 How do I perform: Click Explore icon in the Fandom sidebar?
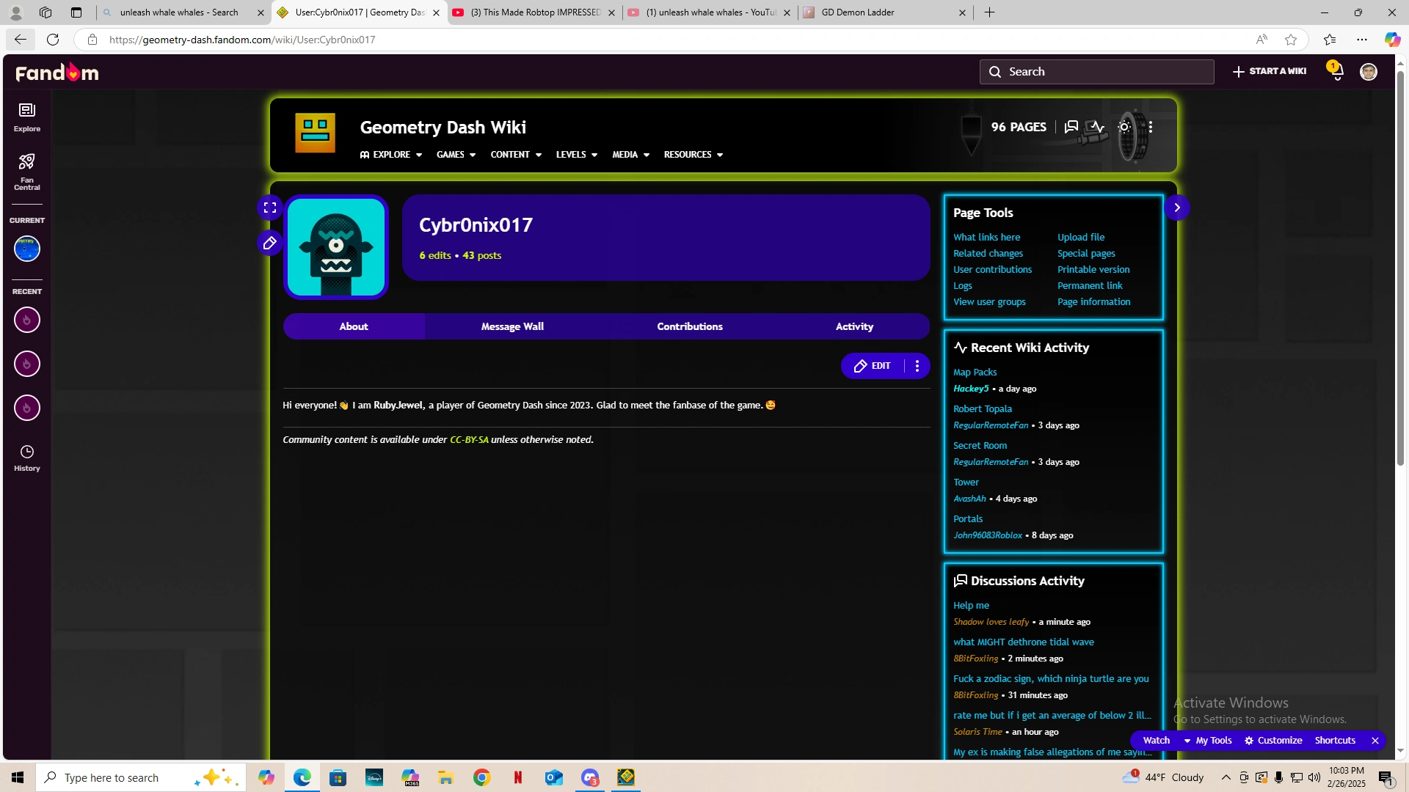(x=27, y=117)
